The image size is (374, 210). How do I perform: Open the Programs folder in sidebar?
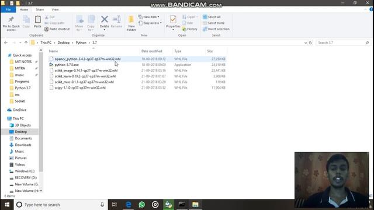tap(22, 82)
